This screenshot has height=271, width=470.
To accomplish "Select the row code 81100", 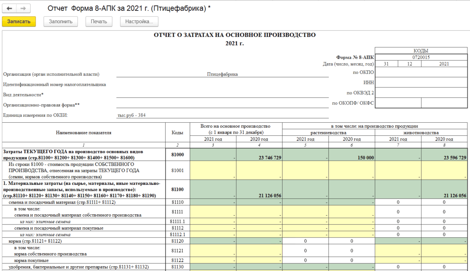I will pyautogui.click(x=178, y=189).
